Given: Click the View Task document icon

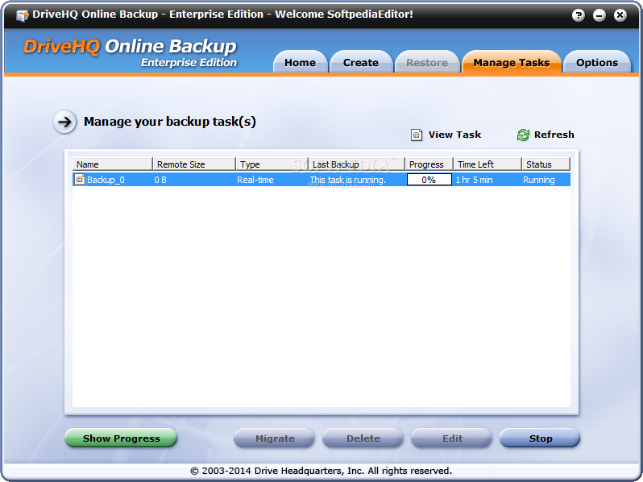Looking at the screenshot, I should point(417,135).
